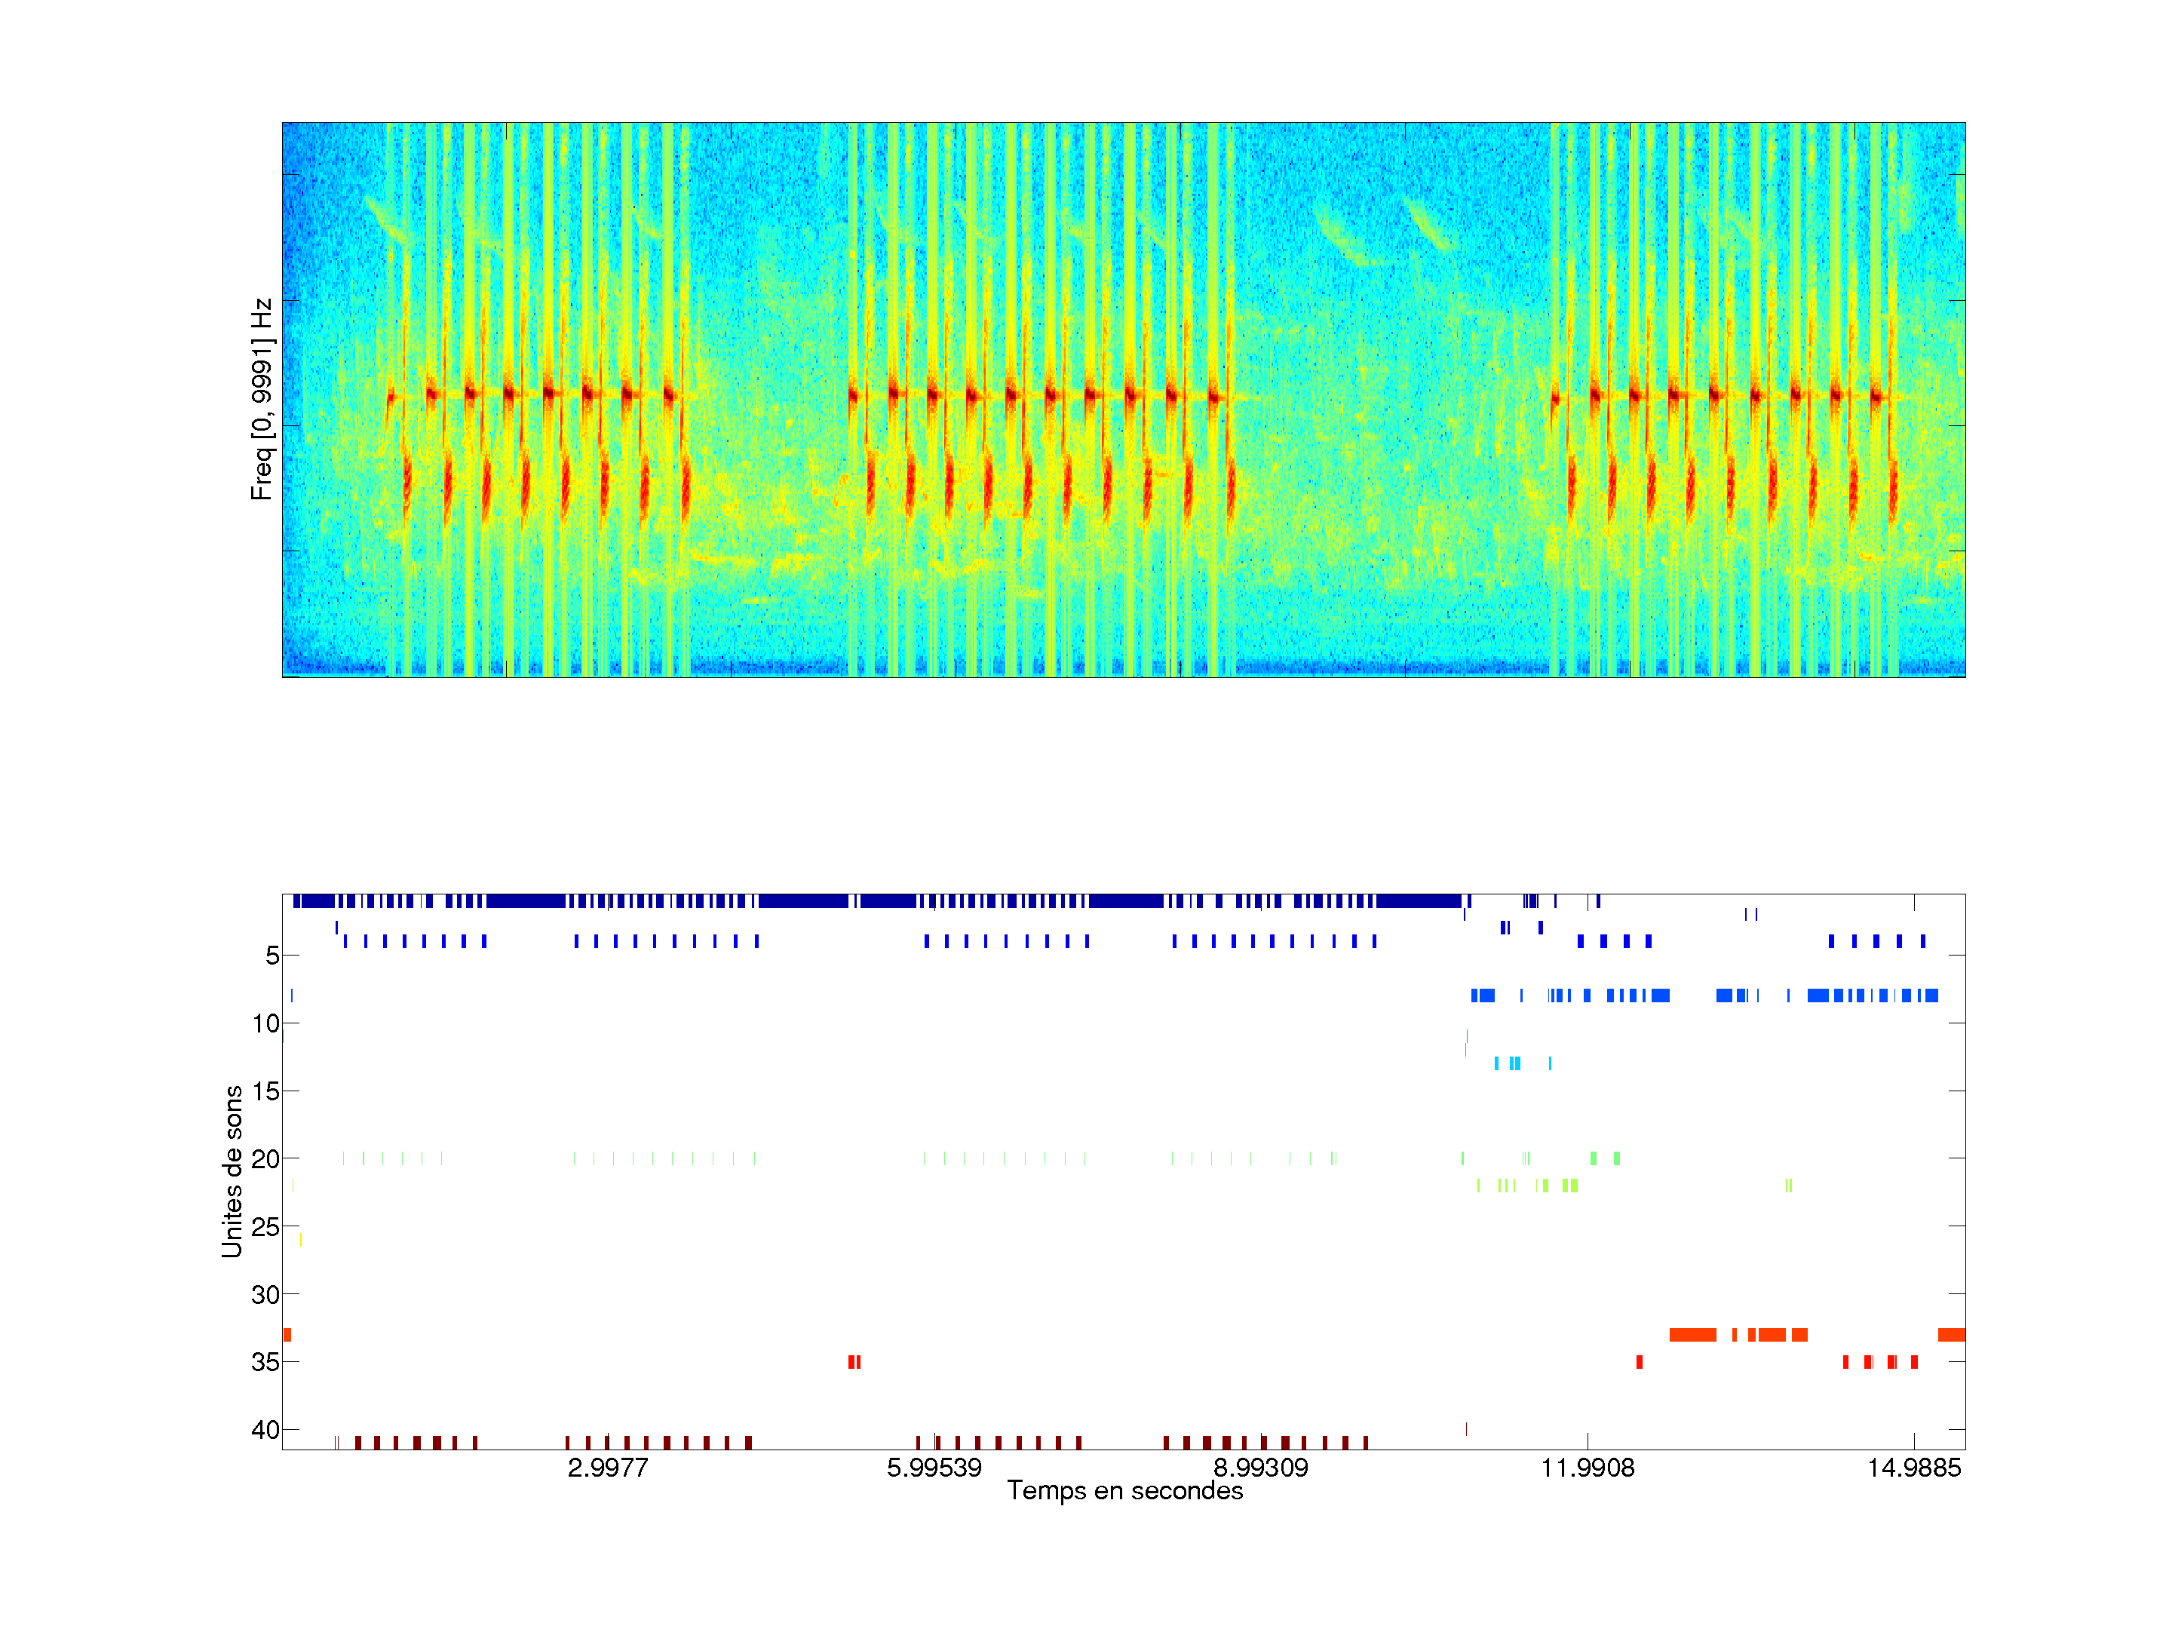Click the y-axis tick label 40
The width and height of the screenshot is (2172, 1629).
265,1430
